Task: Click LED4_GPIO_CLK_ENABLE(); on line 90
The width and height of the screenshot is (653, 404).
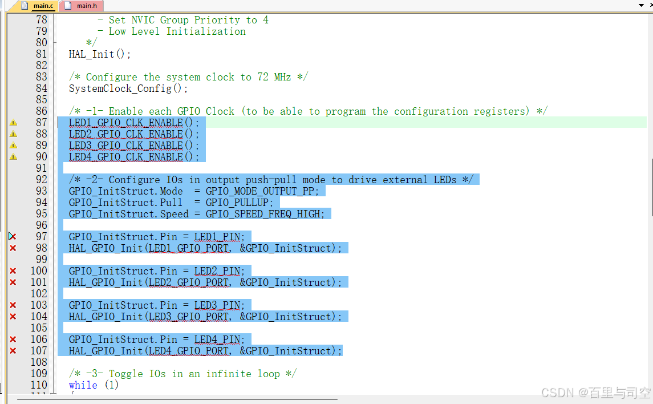Action: pos(133,156)
